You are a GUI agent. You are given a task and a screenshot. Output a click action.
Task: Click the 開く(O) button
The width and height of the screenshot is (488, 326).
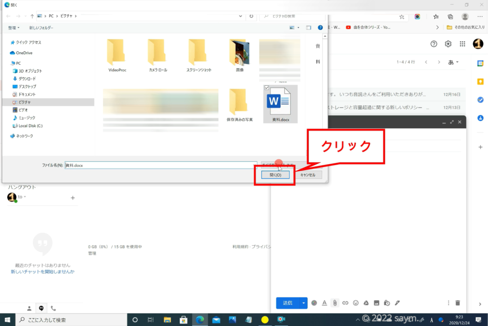coord(275,175)
